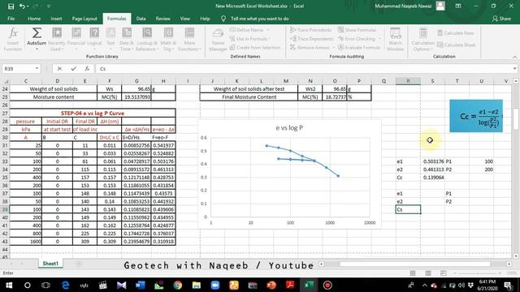The height and width of the screenshot is (292, 520).
Task: Click the Undo arrow icon
Action: pos(22,6)
